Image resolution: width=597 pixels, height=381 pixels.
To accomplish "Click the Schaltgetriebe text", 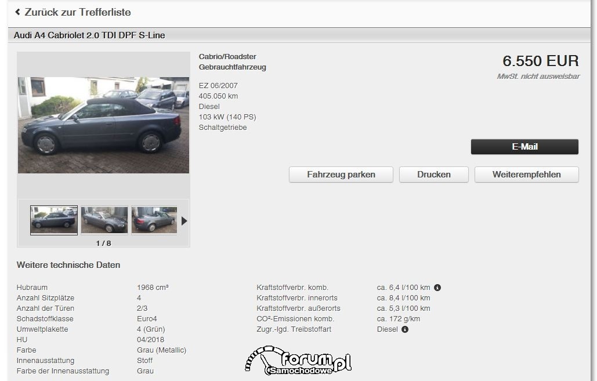I will 223,128.
